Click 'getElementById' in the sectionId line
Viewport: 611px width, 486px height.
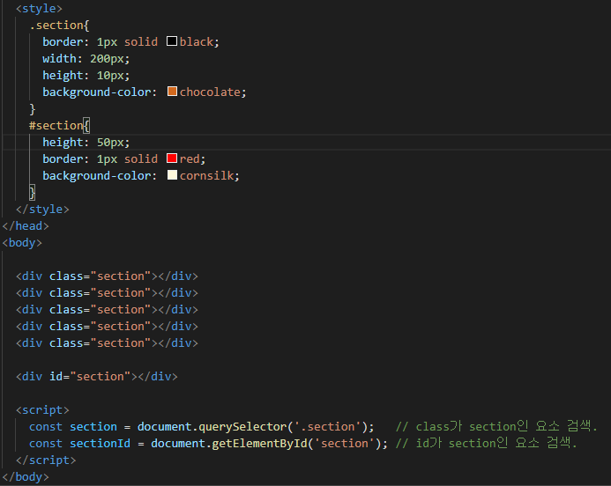click(259, 444)
